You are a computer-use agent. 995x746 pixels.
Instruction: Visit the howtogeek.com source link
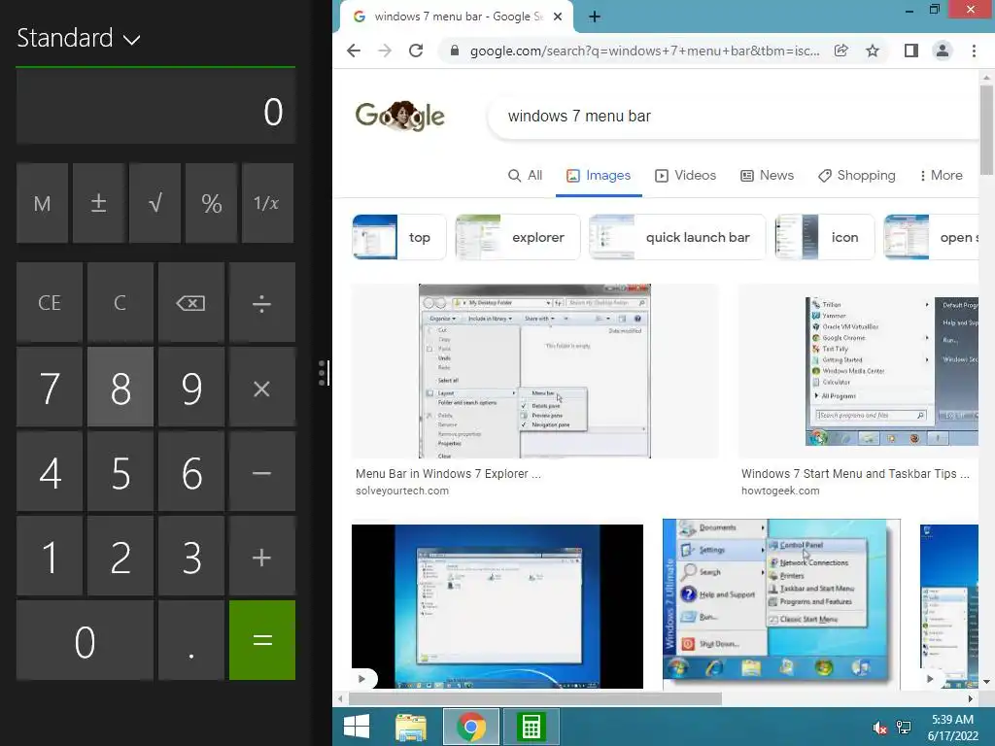(780, 491)
